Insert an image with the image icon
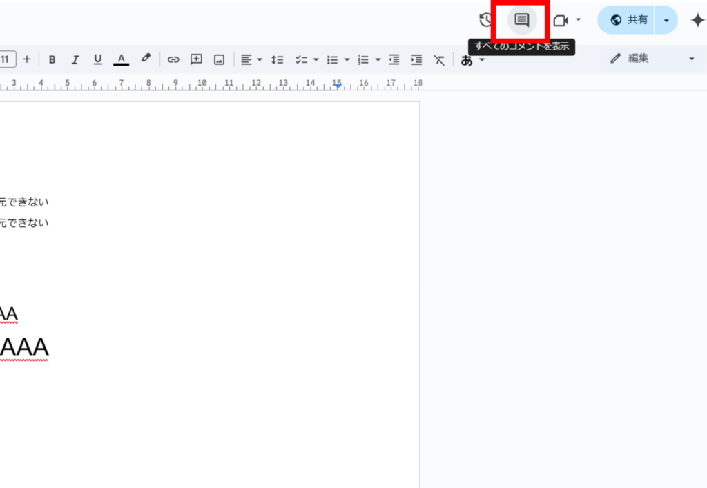This screenshot has width=707, height=488. [219, 59]
